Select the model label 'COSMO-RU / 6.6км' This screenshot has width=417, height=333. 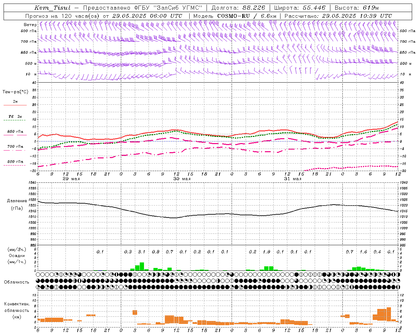247,16
